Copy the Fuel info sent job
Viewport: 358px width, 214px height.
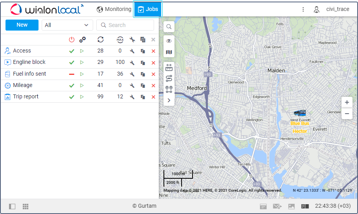point(143,74)
